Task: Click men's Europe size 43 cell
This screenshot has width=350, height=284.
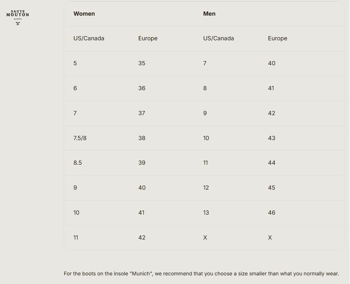Action: (272, 138)
